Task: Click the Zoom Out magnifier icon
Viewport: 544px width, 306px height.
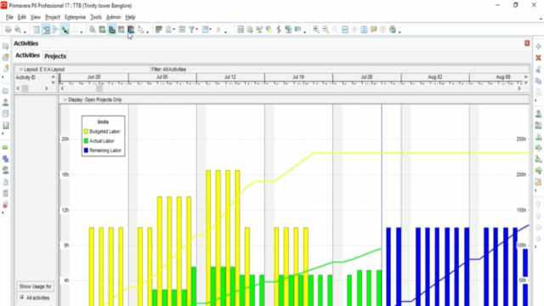Action: pos(326,30)
